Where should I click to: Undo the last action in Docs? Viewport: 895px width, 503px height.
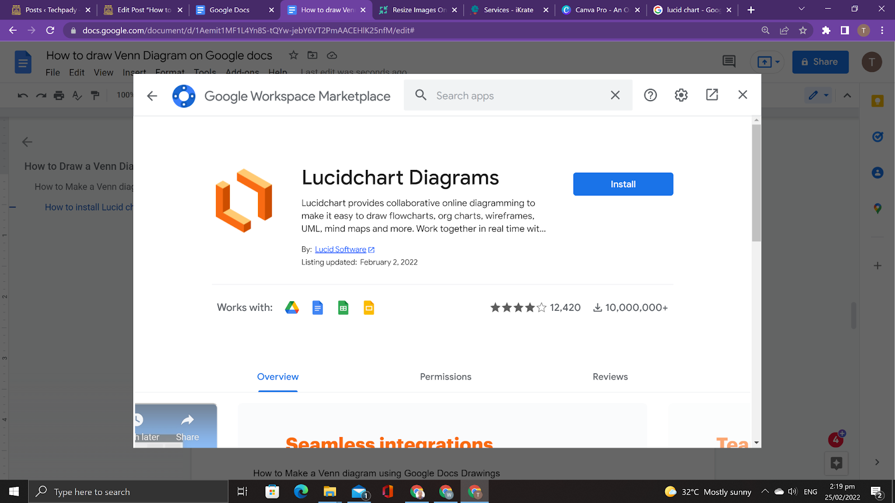(23, 96)
